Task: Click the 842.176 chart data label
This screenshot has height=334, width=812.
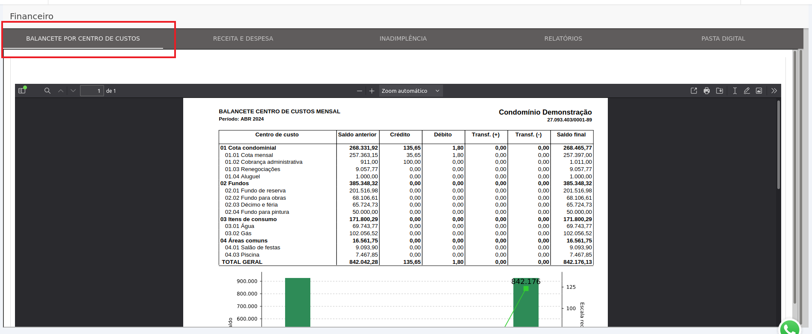Action: coord(526,281)
